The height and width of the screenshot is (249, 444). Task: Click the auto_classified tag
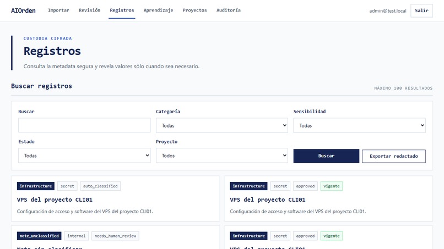(x=100, y=186)
